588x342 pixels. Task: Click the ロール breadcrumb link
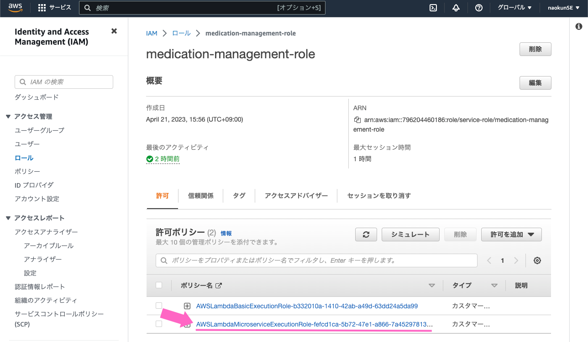click(x=181, y=33)
